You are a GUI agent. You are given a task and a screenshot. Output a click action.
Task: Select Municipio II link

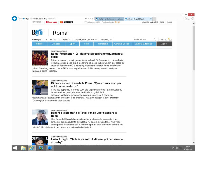tap(47, 40)
